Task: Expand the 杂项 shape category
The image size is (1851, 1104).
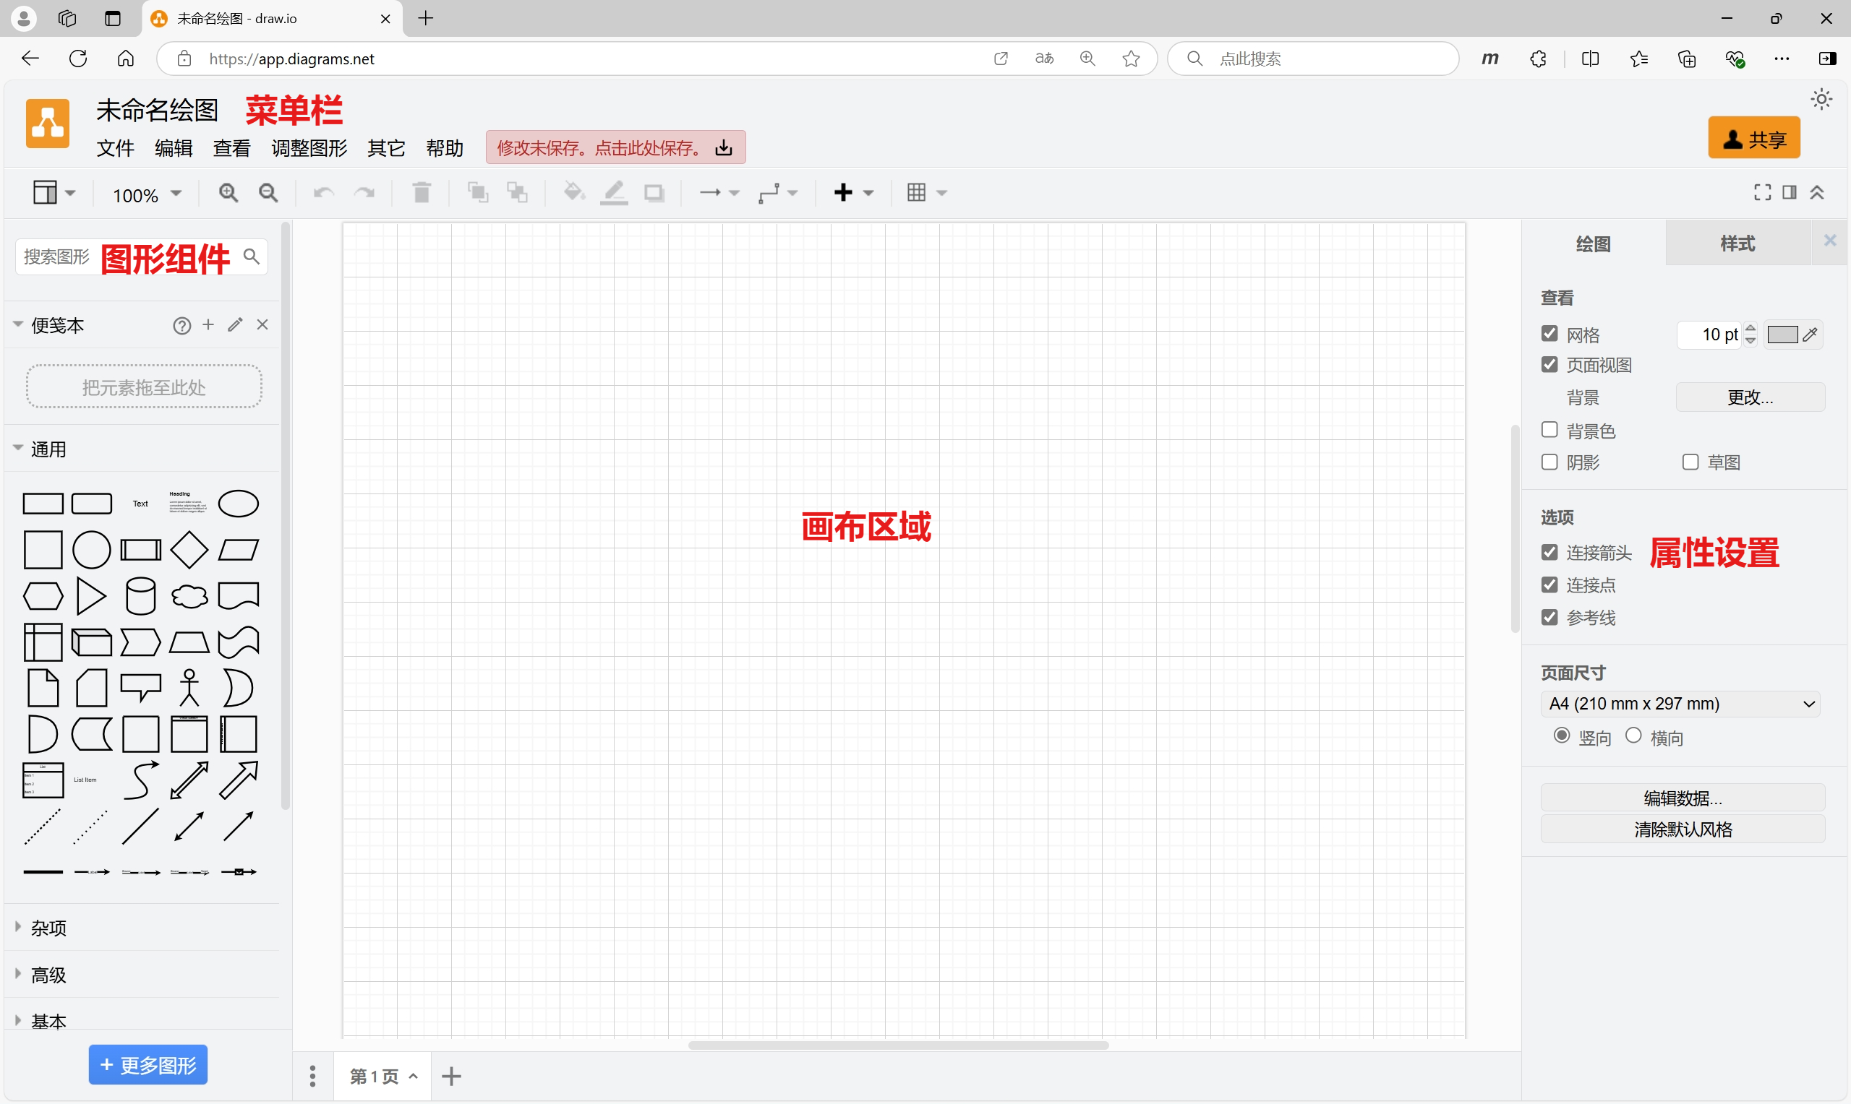Action: click(x=48, y=928)
